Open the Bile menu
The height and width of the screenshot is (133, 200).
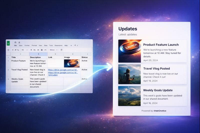[x=15, y=45]
